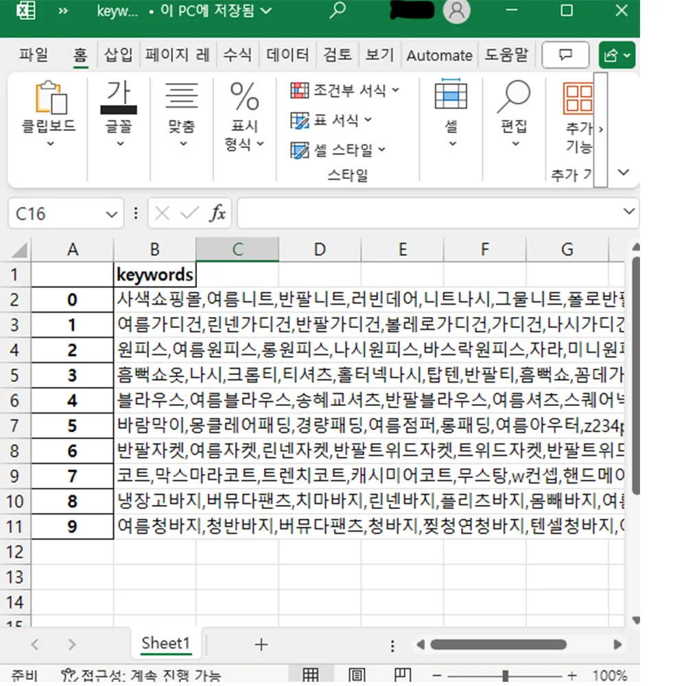Switch to the Data (데이터) tab

(287, 55)
